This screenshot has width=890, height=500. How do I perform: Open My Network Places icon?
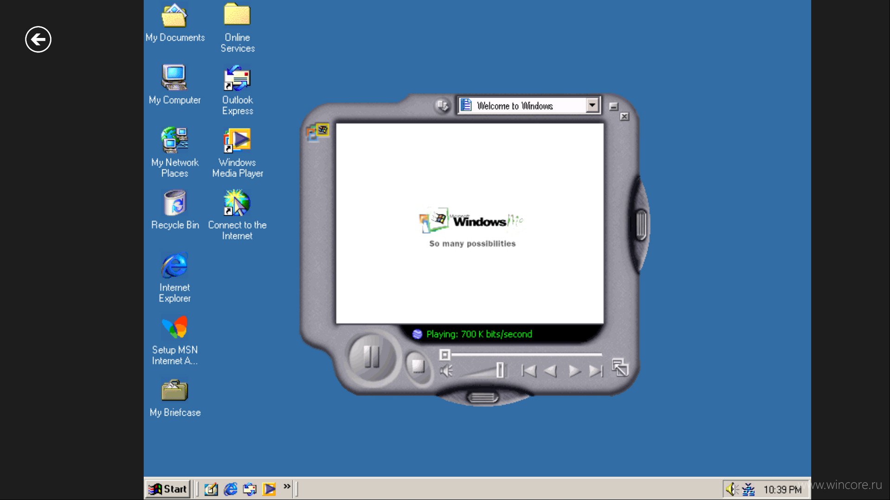pyautogui.click(x=175, y=153)
